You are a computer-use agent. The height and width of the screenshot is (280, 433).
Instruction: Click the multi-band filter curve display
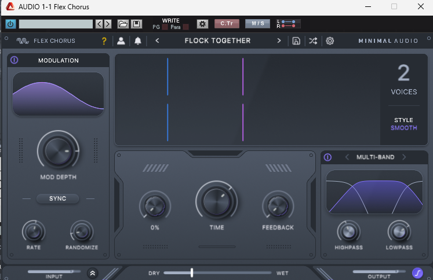tap(374, 192)
